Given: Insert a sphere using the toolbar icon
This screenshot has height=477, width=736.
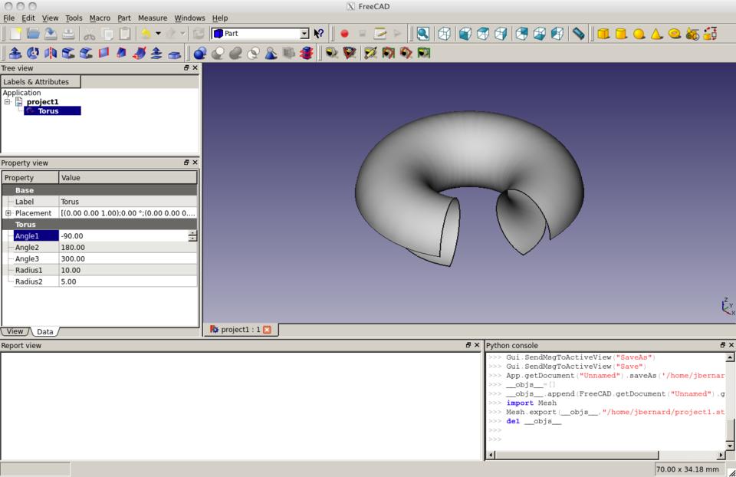Looking at the screenshot, I should click(x=639, y=34).
